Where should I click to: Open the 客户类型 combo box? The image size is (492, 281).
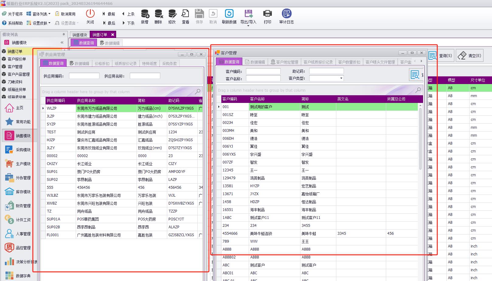point(326,78)
